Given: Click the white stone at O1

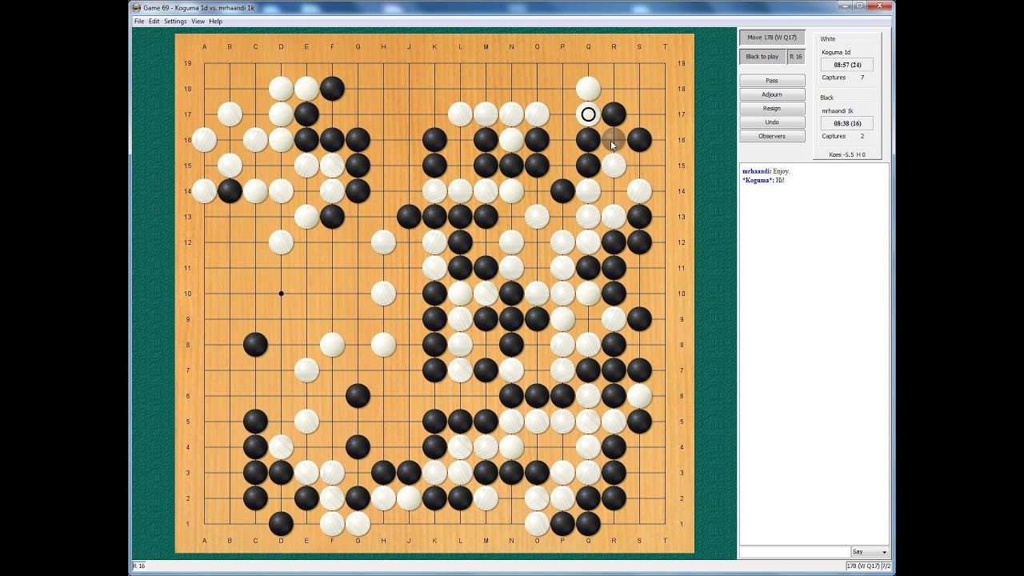Looking at the screenshot, I should point(537,524).
